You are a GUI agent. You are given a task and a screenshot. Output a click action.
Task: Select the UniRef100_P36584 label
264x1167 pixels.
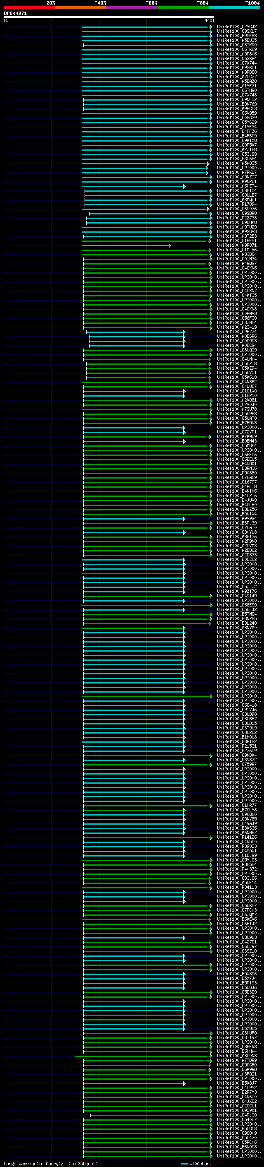click(x=237, y=864)
